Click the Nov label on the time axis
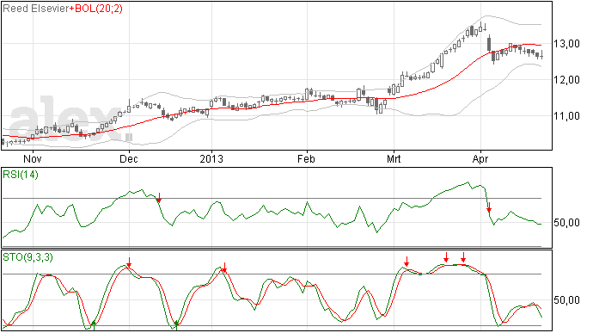Screen dimensions: 593x333 [33, 158]
